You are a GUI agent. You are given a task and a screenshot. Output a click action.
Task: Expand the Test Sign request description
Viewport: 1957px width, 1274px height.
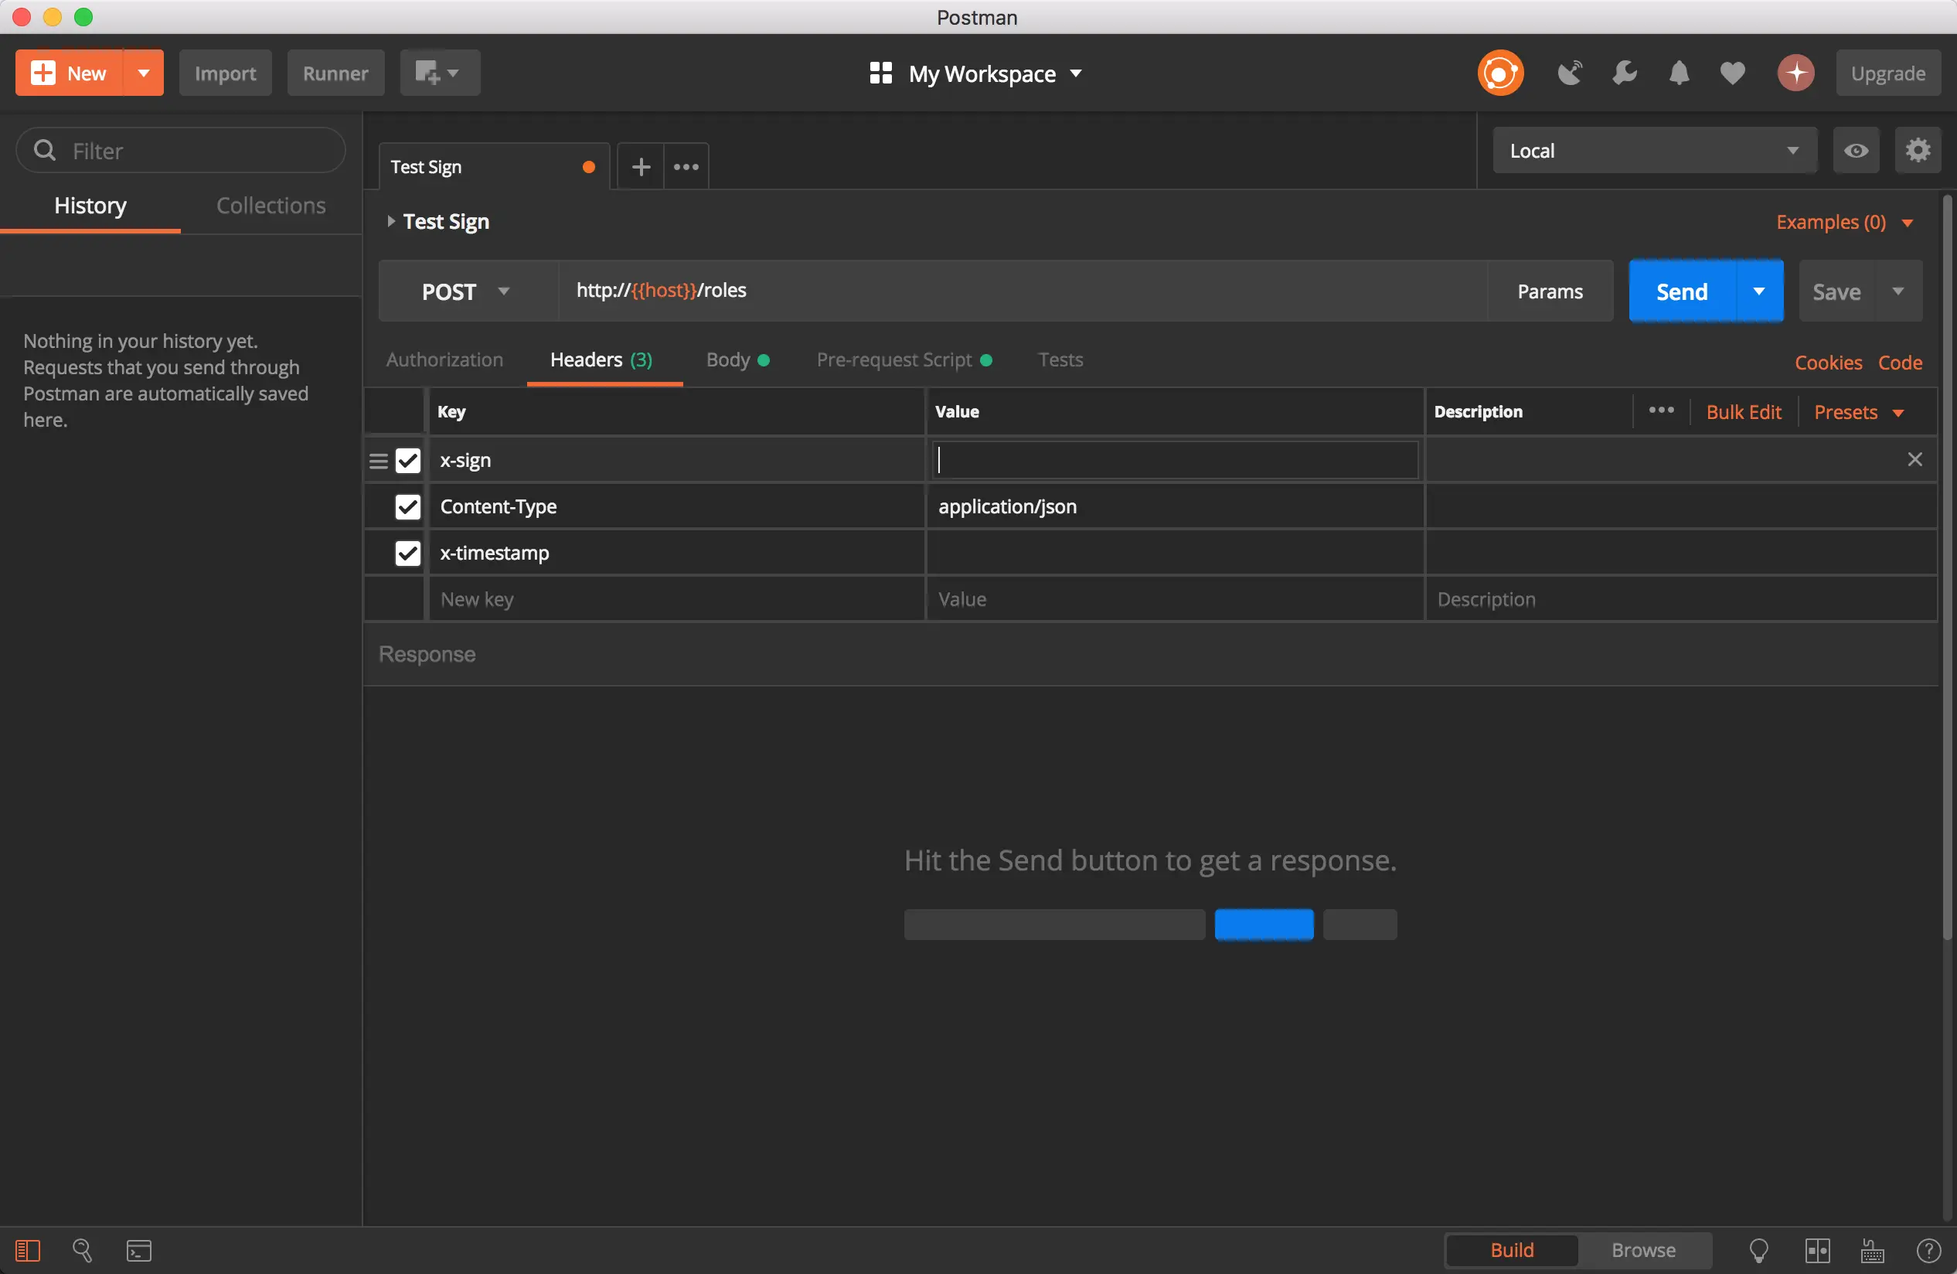[391, 221]
